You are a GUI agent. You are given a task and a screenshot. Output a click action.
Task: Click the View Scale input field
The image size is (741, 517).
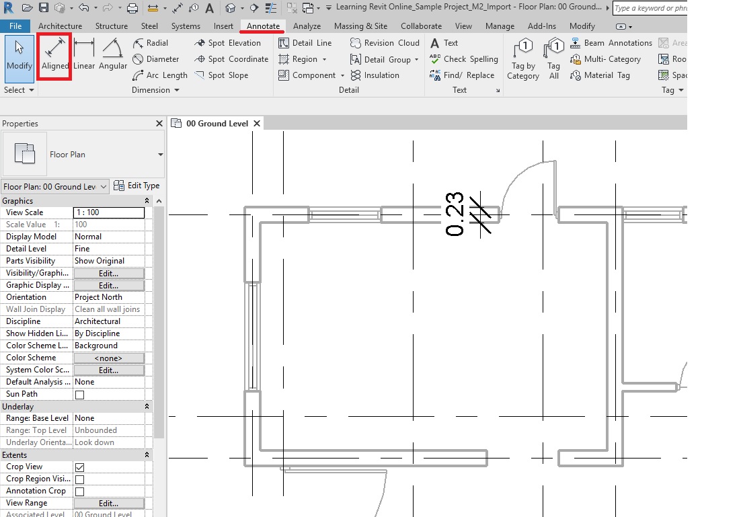[x=108, y=212]
